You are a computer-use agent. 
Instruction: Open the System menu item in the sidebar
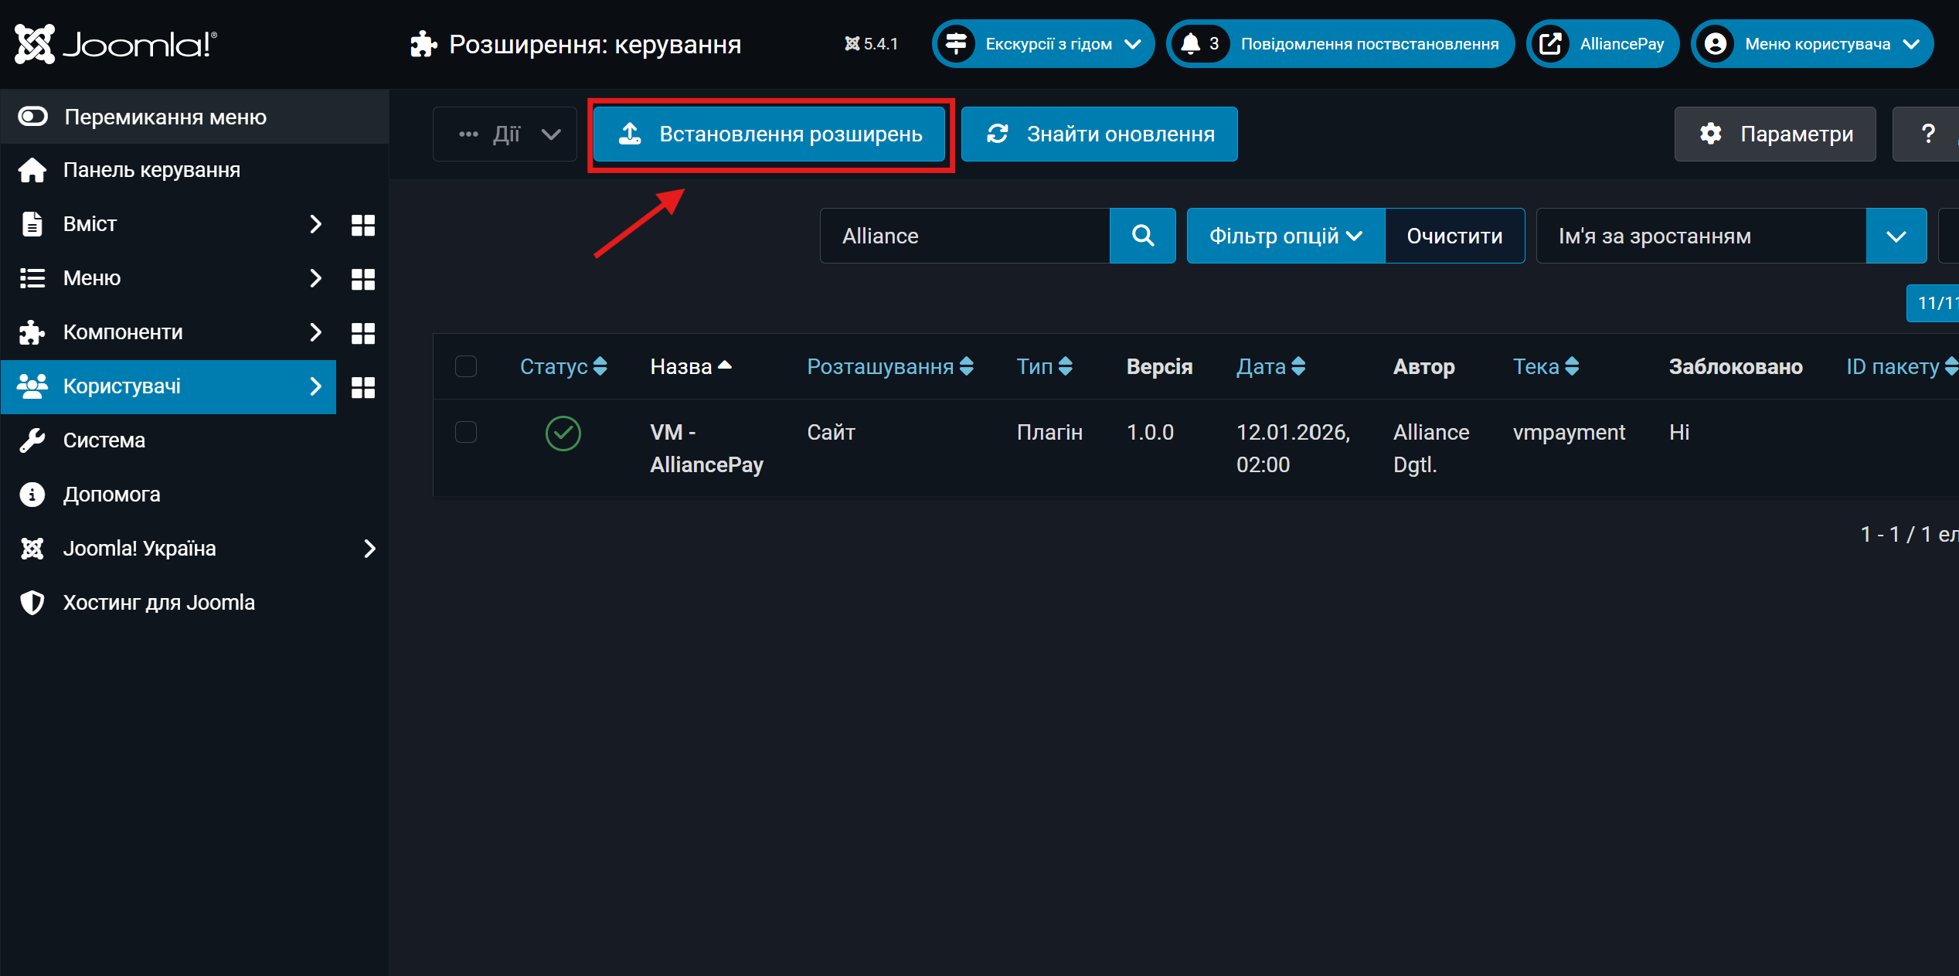coord(104,440)
